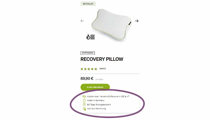Select the Kopfkissen category tag
The image size is (210, 120).
(x=88, y=53)
